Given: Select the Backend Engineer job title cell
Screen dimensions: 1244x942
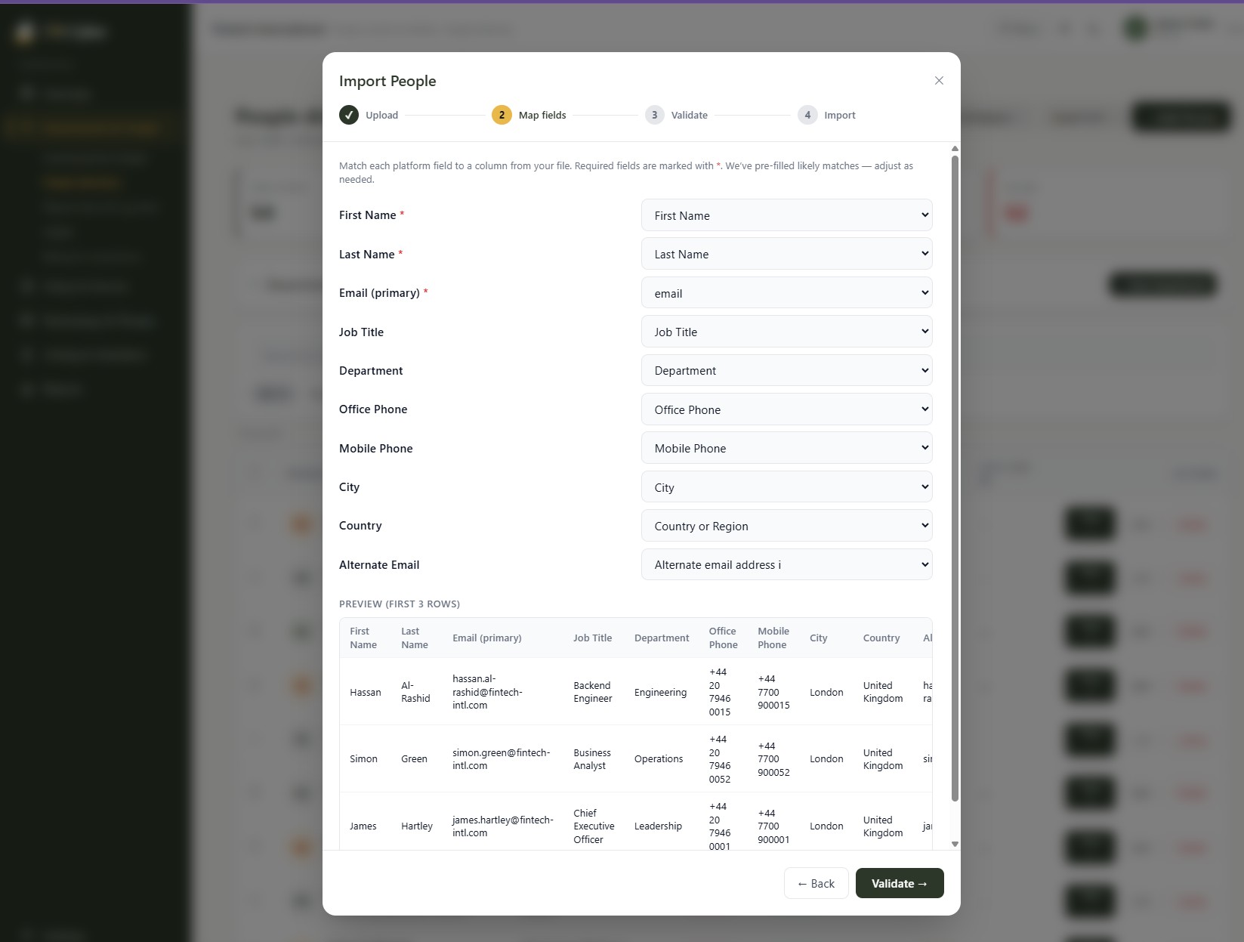Looking at the screenshot, I should [593, 692].
